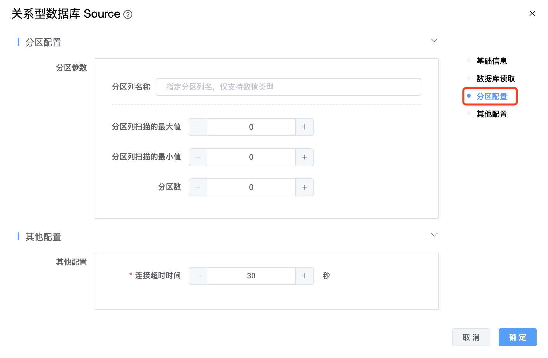Select 分区配置 in the right navigation
This screenshot has height=358, width=548.
tap(491, 97)
